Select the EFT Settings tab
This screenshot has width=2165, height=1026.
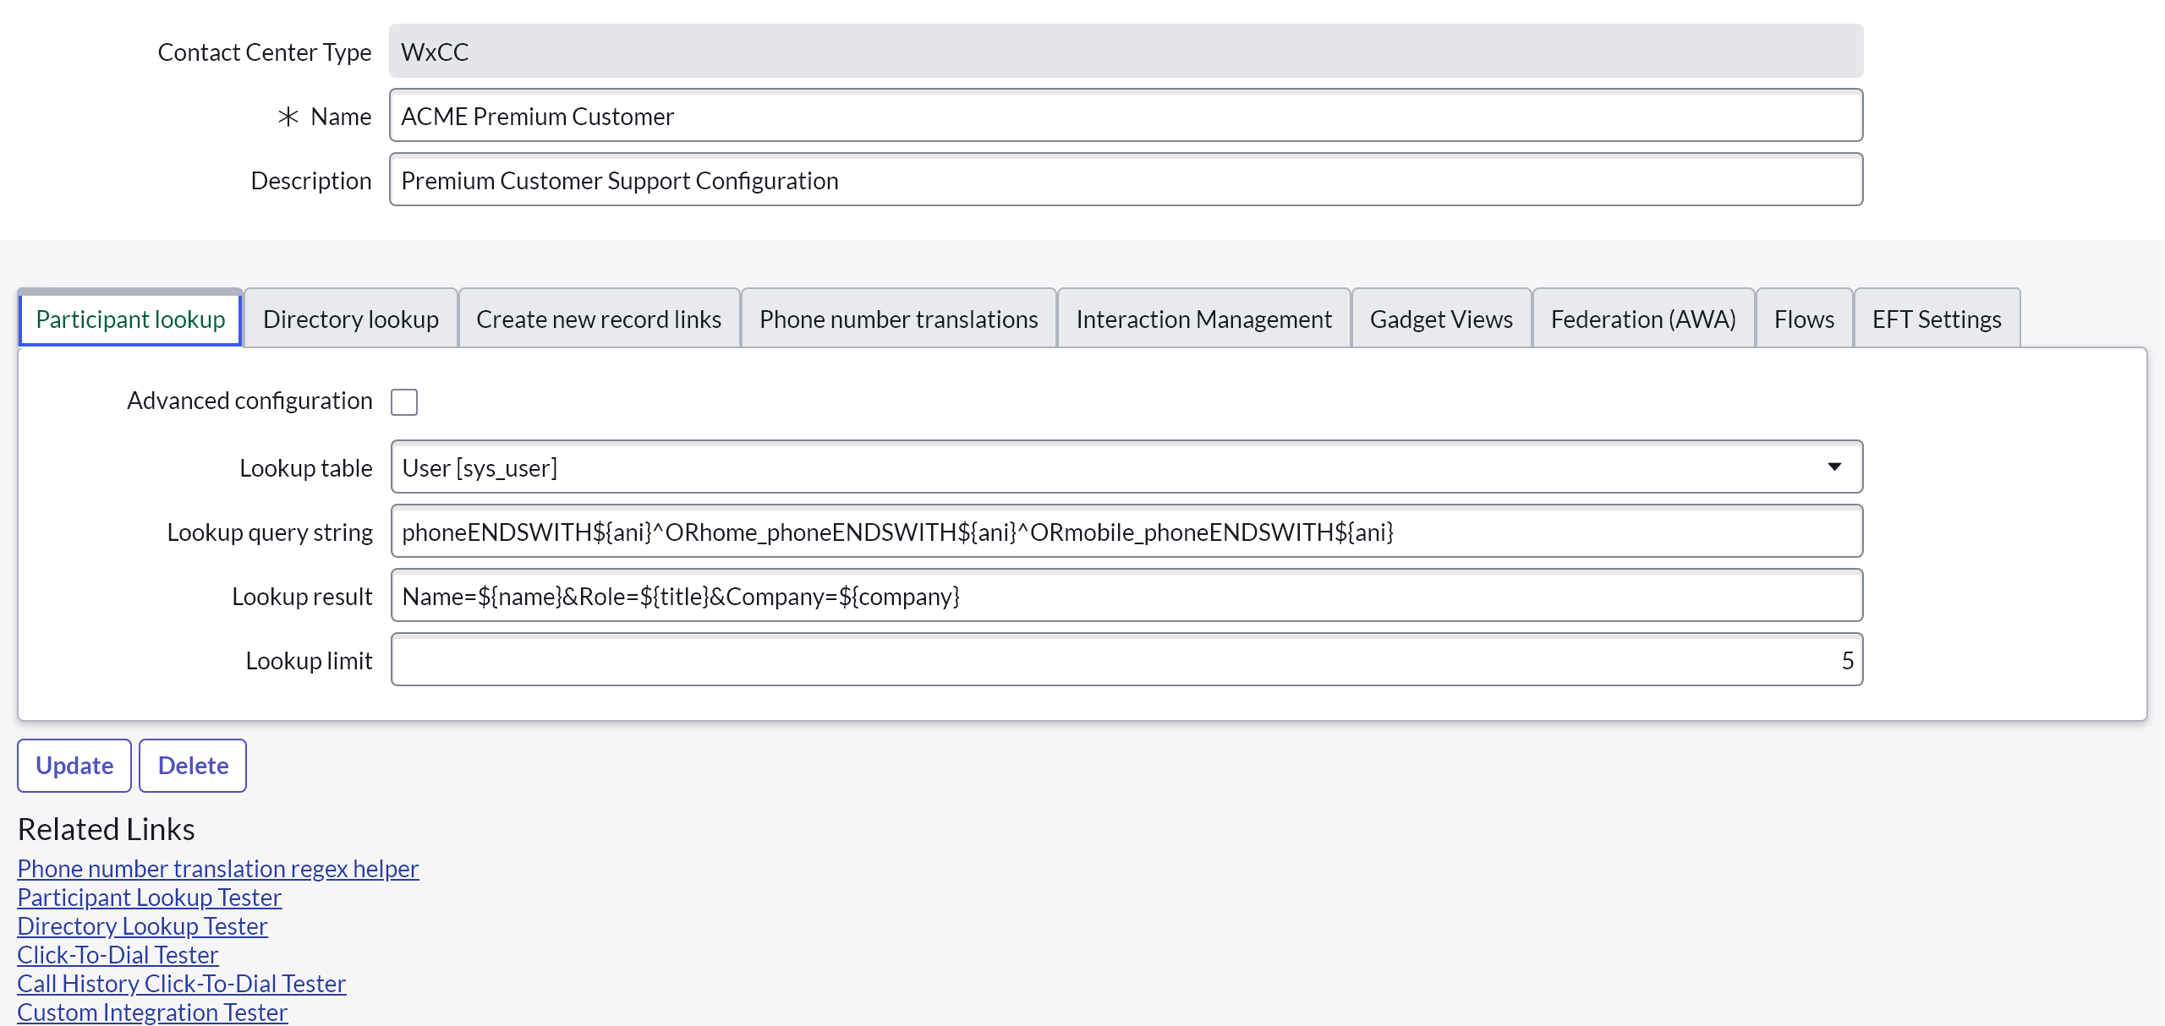tap(1936, 319)
